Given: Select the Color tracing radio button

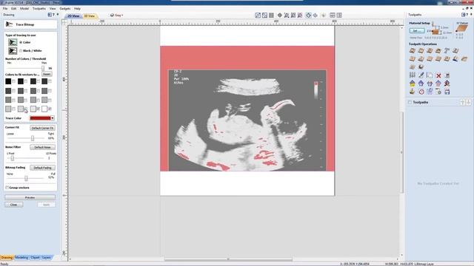Looking at the screenshot, I should [21, 42].
